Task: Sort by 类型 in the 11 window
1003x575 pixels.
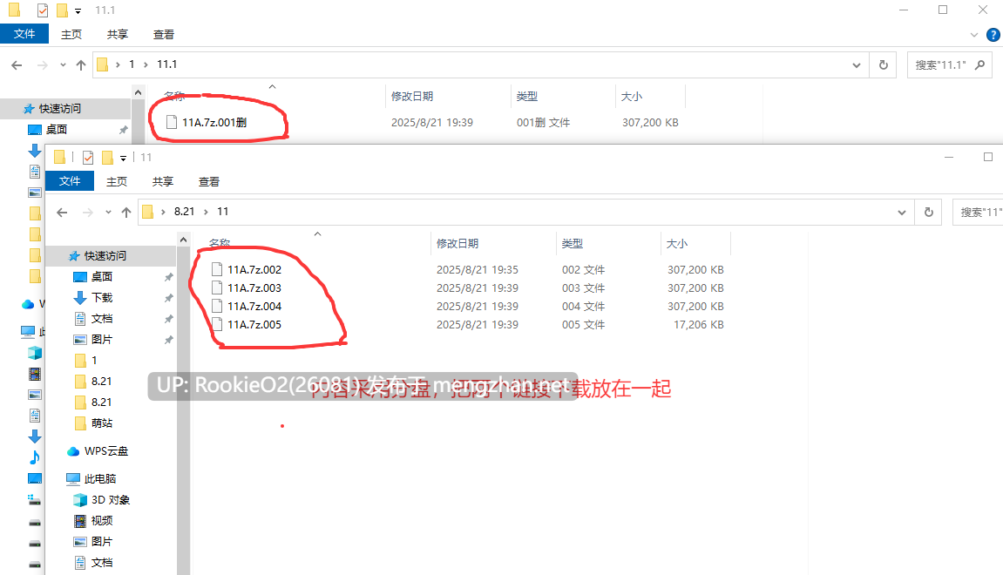Action: pos(573,244)
